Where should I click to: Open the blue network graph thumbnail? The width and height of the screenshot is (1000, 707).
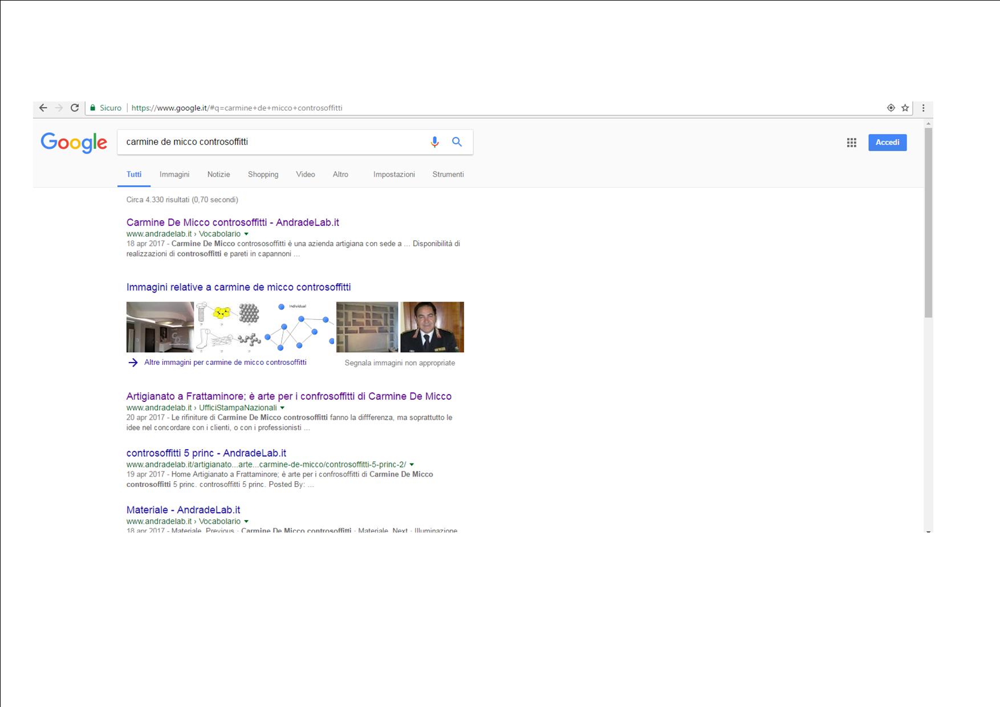[x=299, y=327]
